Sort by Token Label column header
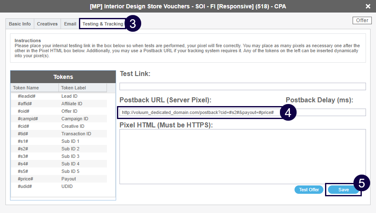The image size is (376, 213). tap(82, 88)
